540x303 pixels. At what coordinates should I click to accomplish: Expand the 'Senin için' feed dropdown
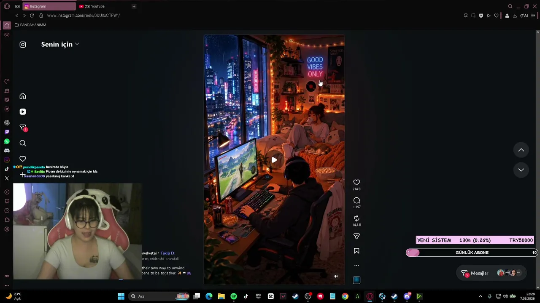point(60,44)
